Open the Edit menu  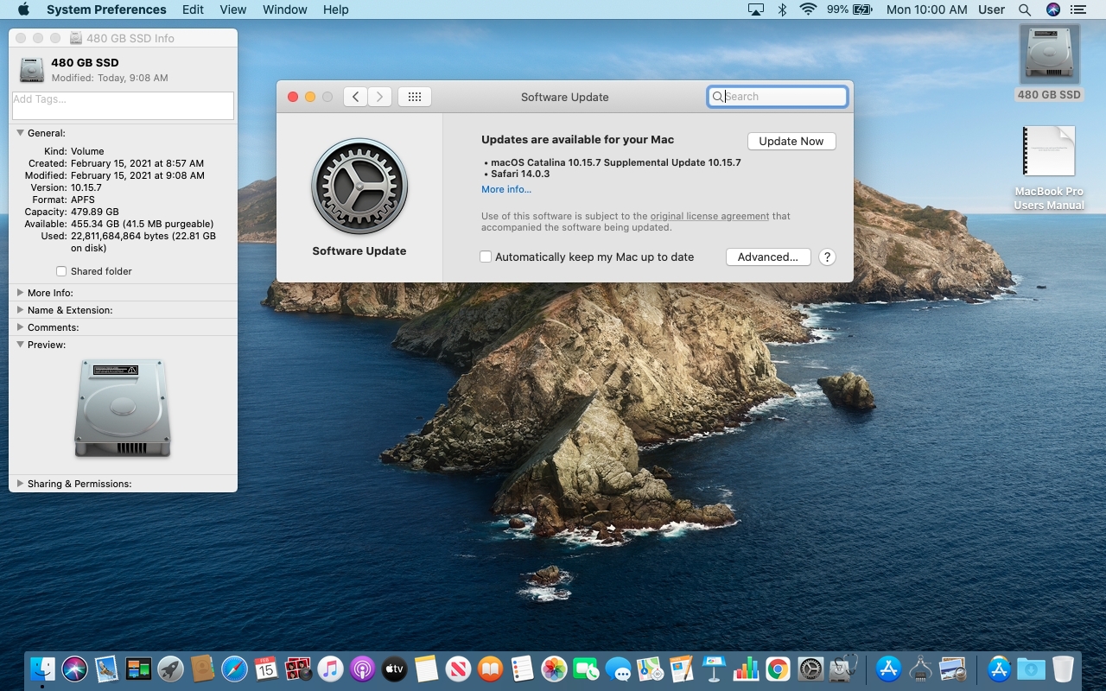[193, 10]
